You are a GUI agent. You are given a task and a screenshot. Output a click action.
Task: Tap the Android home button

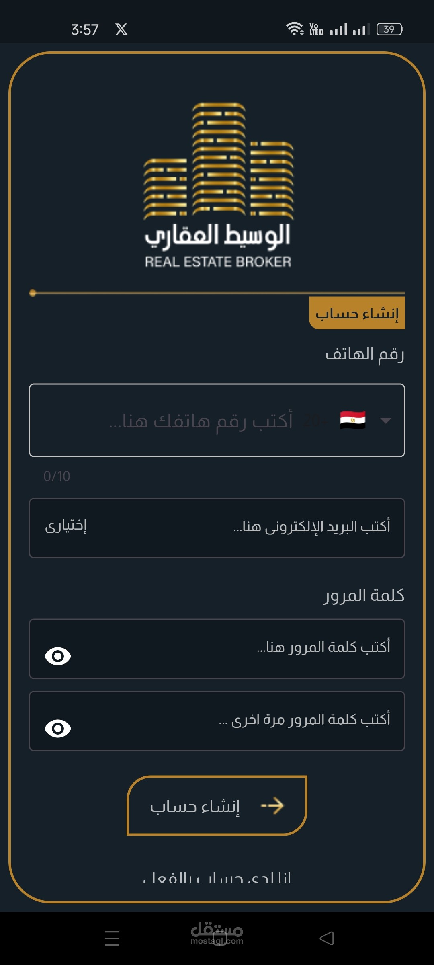219,938
